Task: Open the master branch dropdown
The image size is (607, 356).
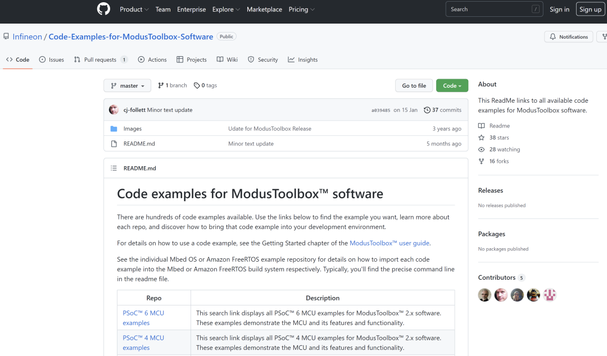Action: 127,85
